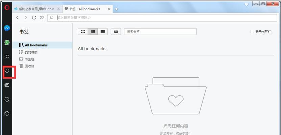Open personal news in the sidebar

7,85
